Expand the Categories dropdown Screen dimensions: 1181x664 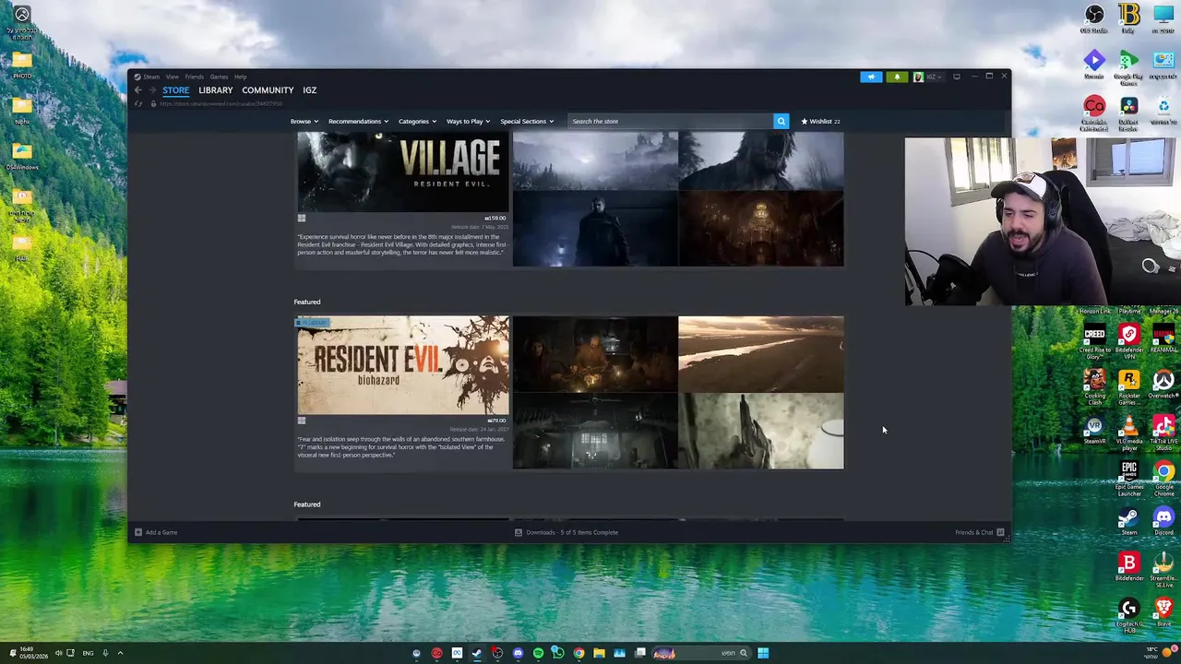point(417,122)
